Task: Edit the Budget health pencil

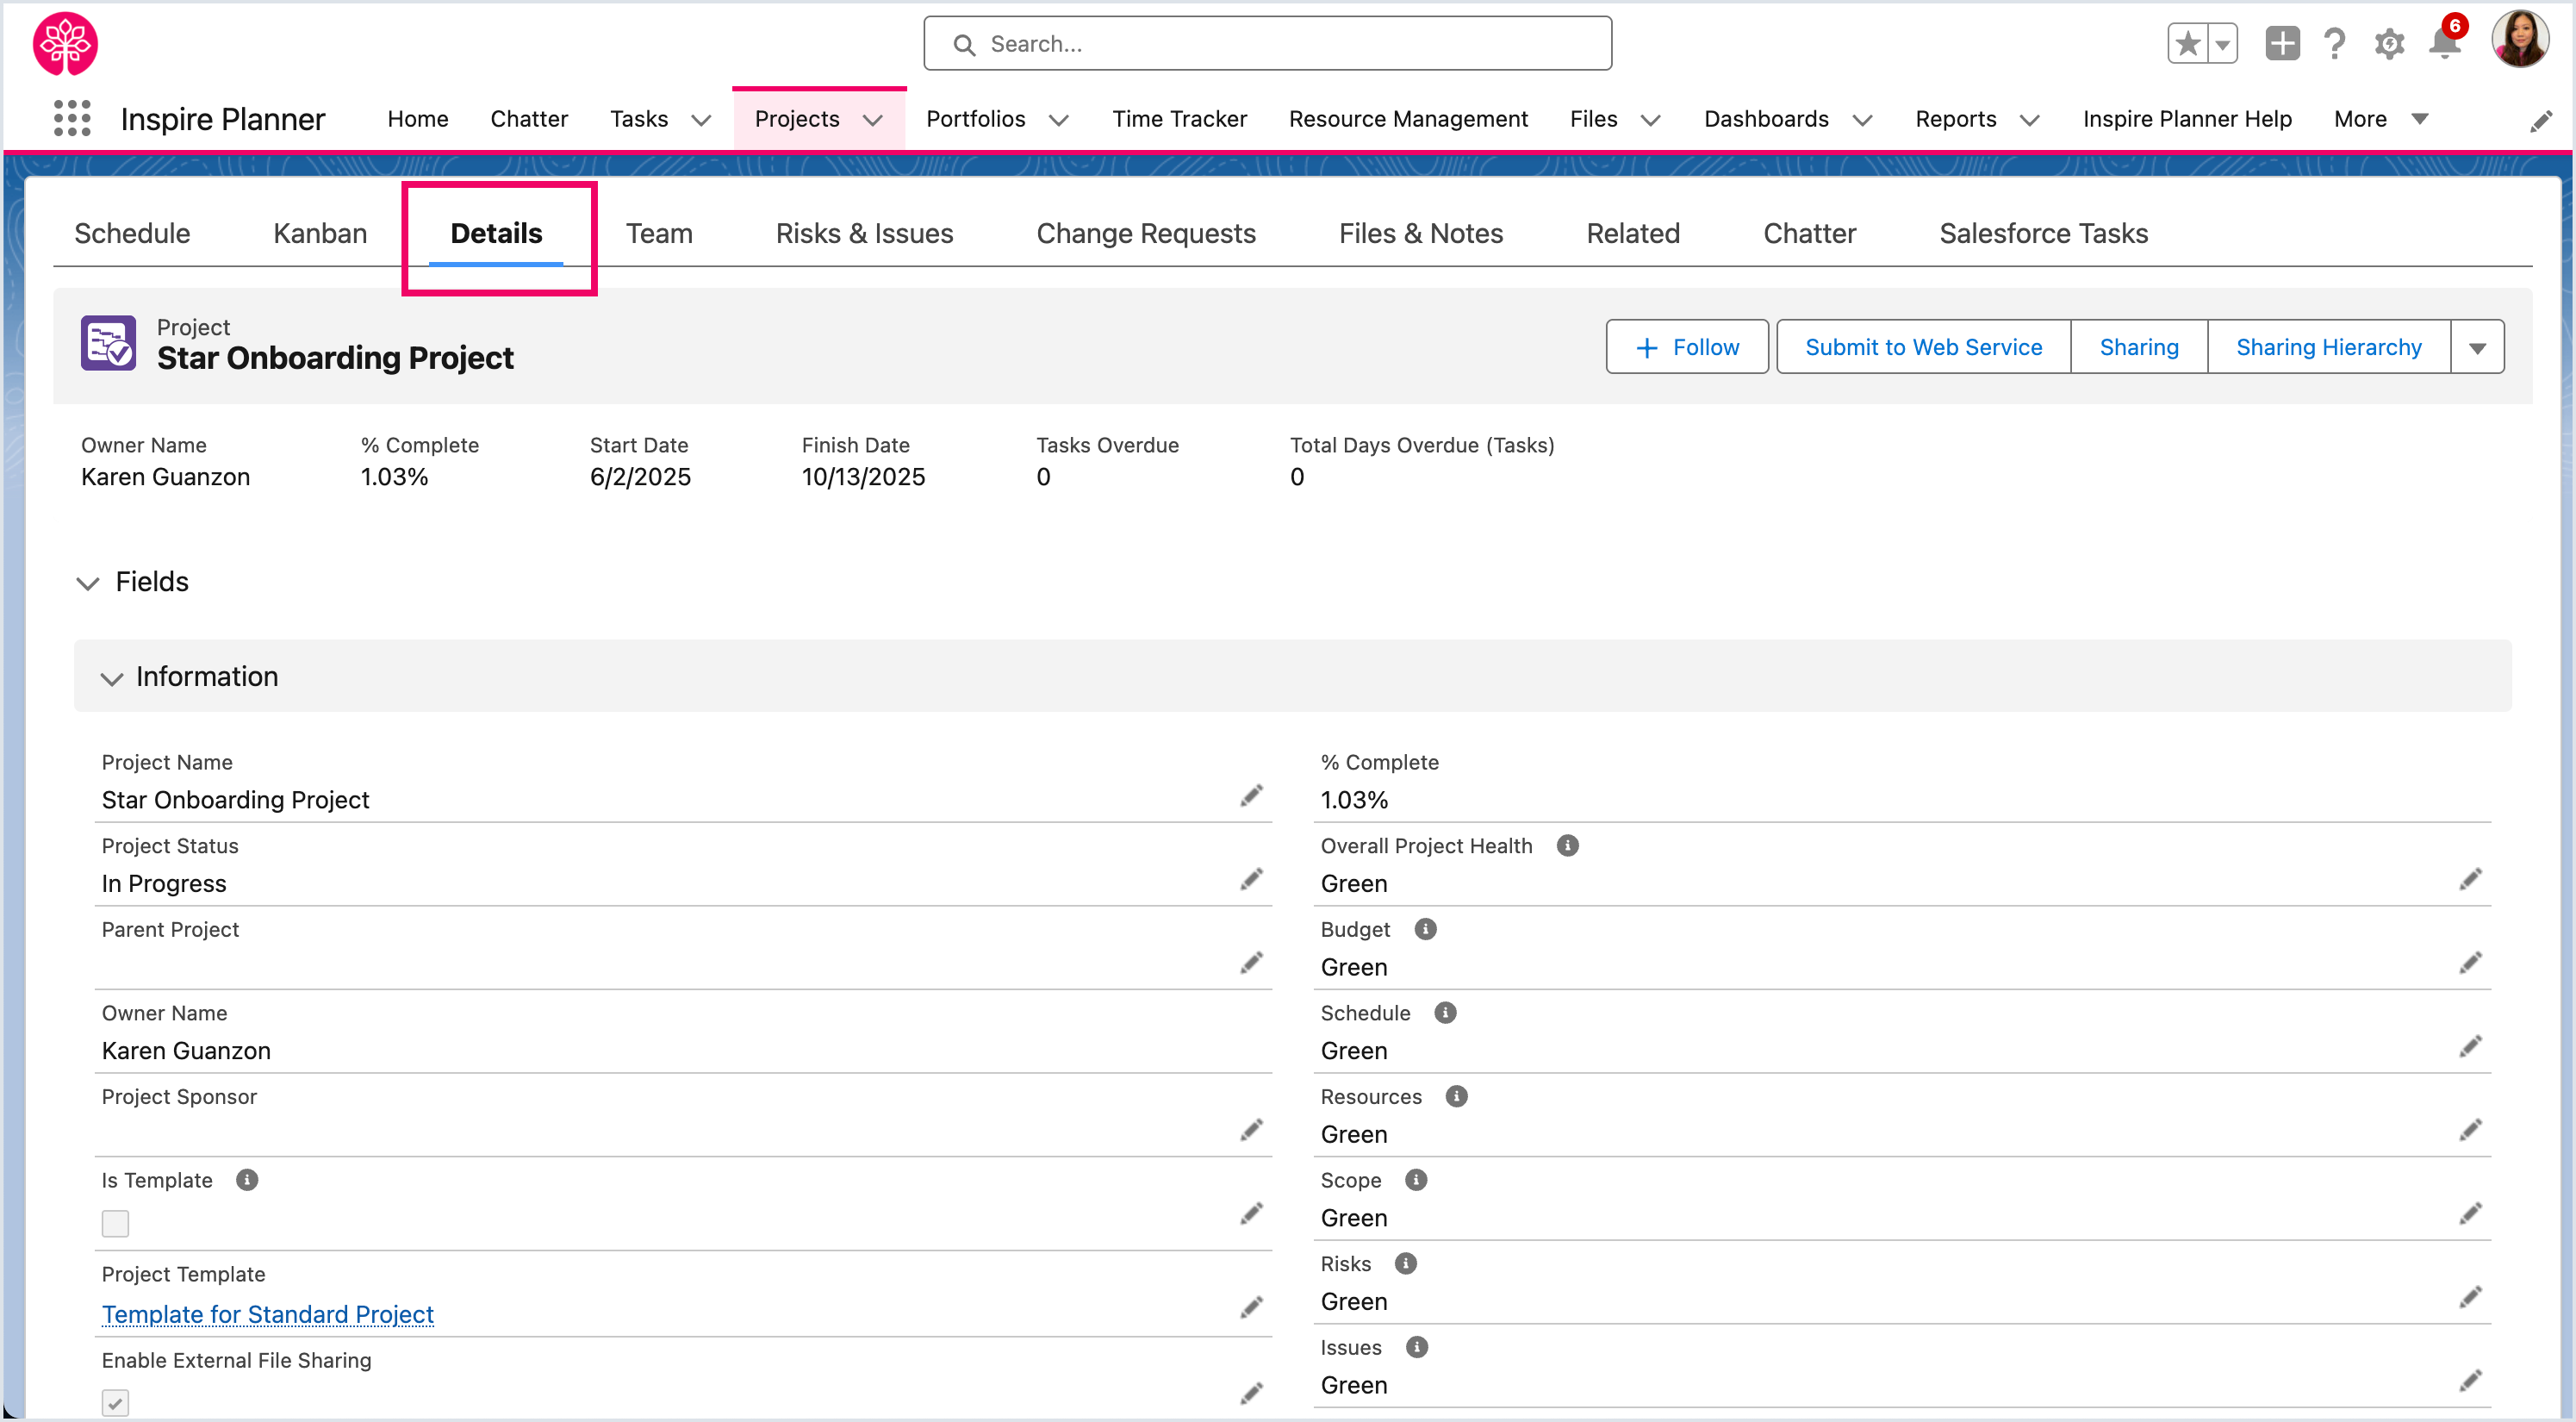Action: click(x=2470, y=963)
